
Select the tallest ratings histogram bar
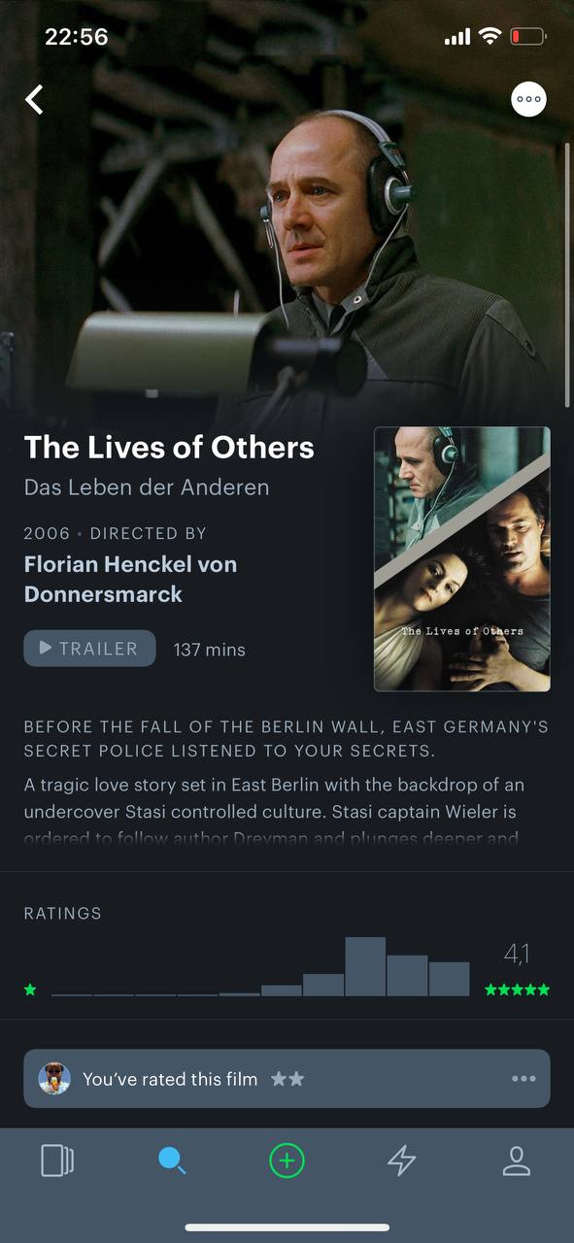point(365,966)
